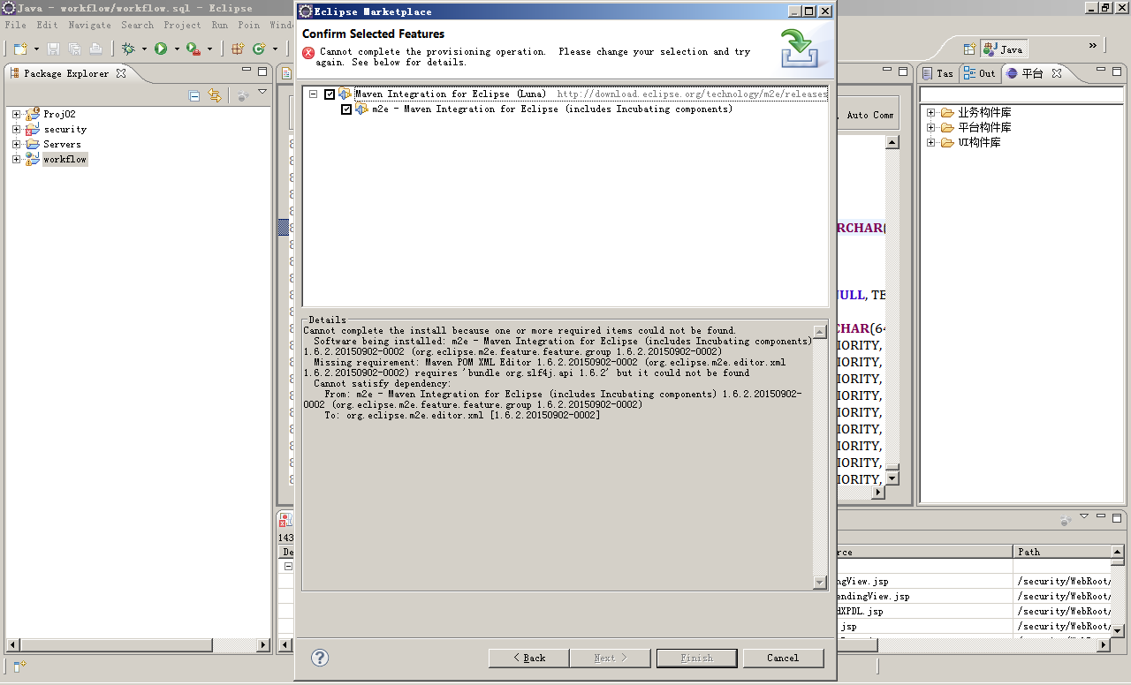Click the Save All toolbar icon

(x=74, y=49)
